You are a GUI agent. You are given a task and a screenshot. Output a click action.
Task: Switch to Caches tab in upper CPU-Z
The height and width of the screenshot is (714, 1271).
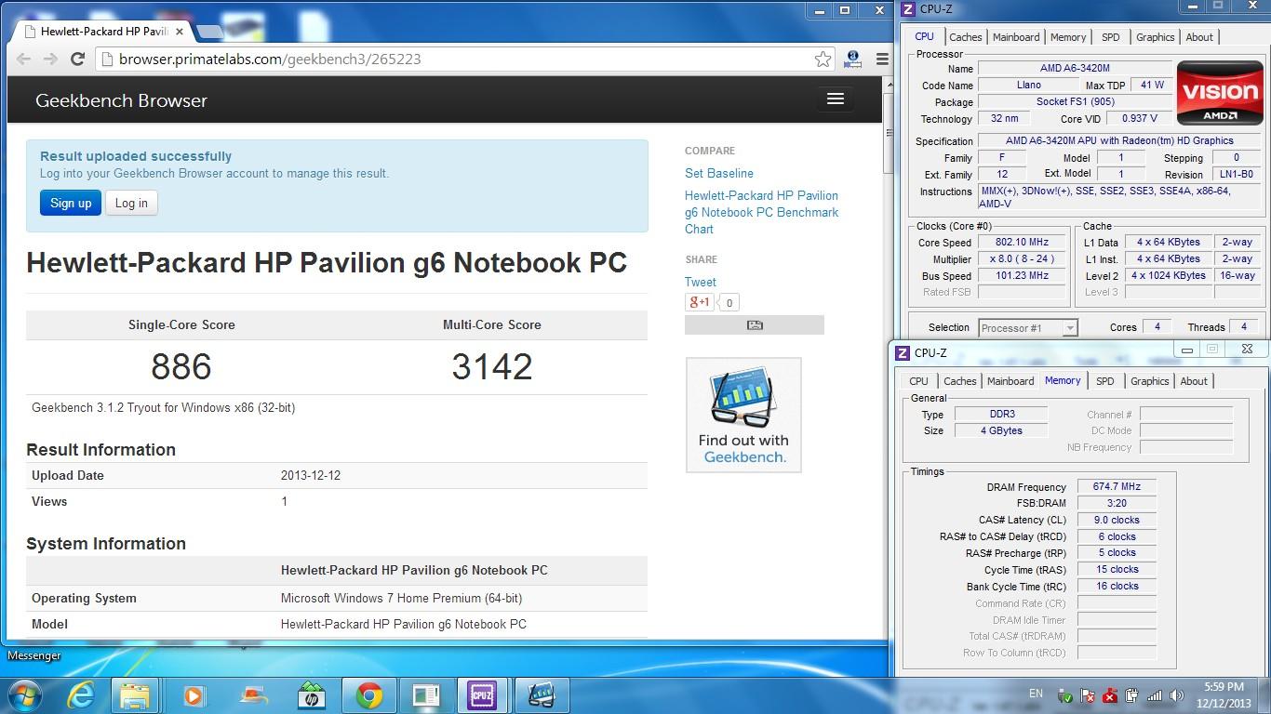(965, 37)
